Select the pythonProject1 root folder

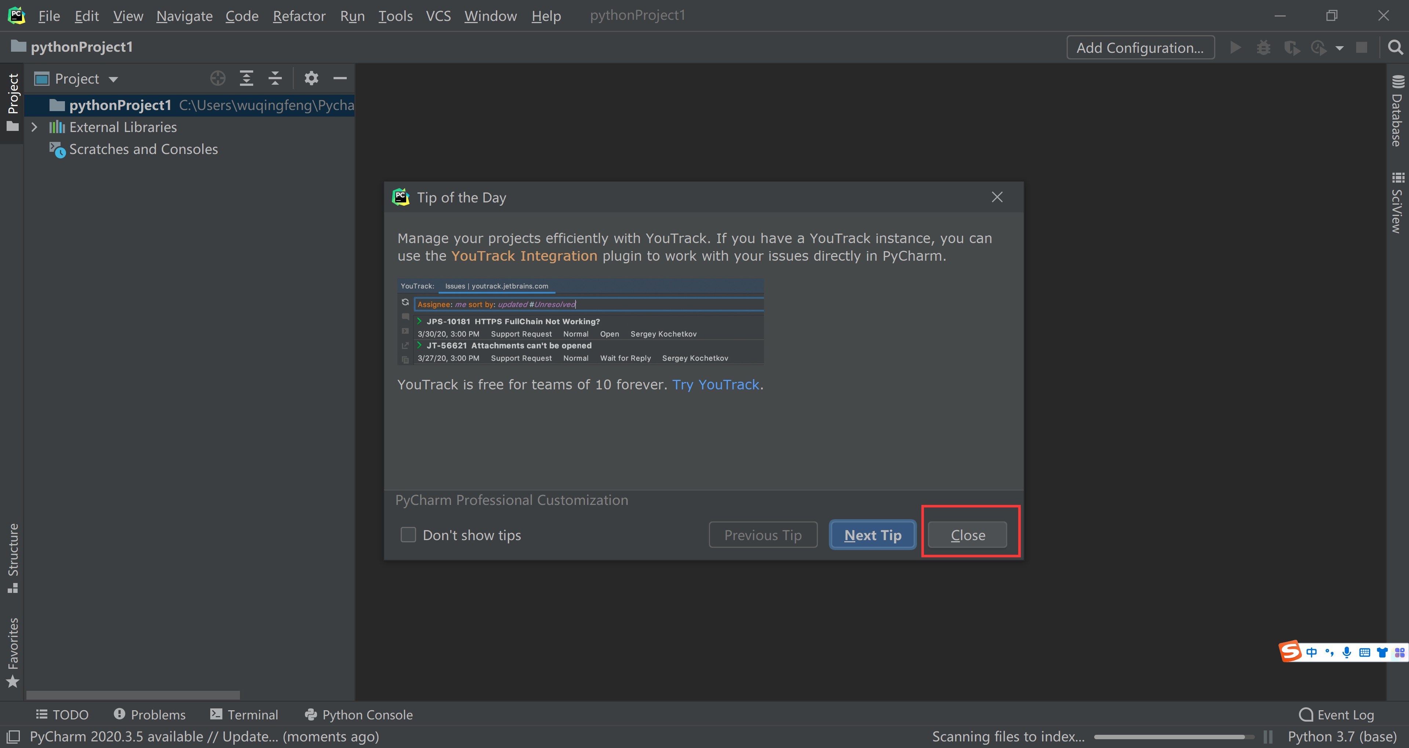click(190, 105)
